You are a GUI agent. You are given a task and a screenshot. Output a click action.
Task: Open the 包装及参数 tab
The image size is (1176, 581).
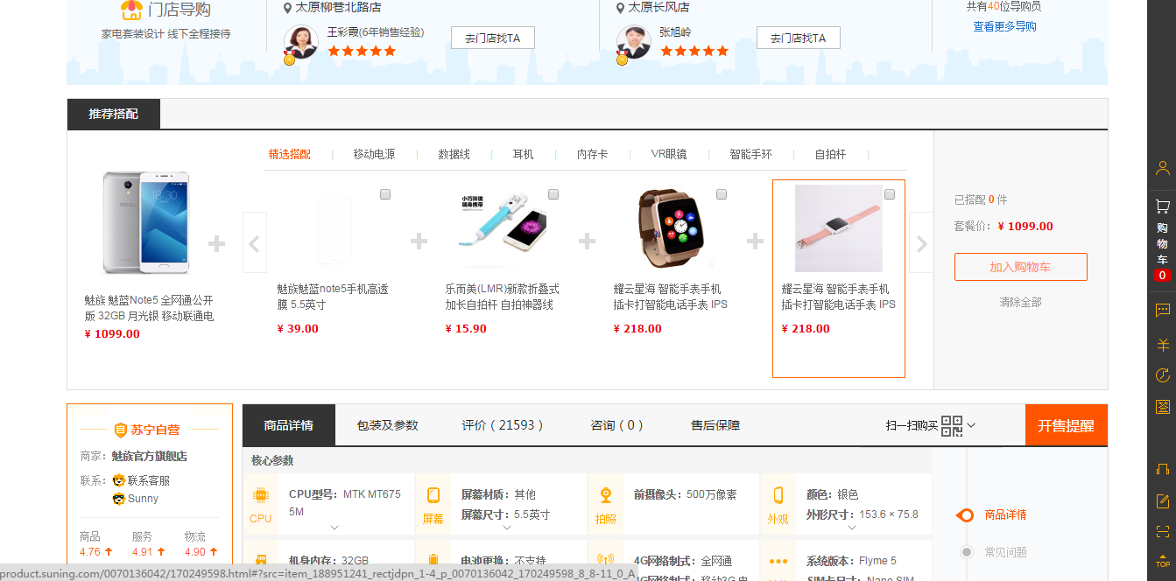pos(387,425)
